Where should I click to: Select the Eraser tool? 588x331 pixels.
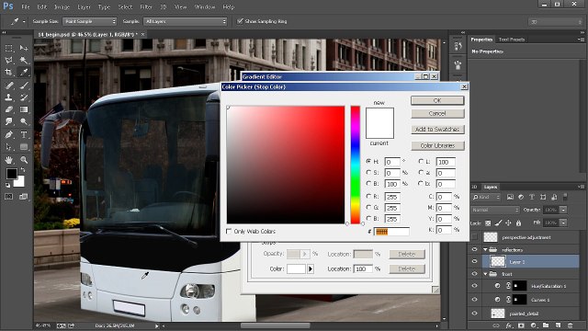coord(8,109)
